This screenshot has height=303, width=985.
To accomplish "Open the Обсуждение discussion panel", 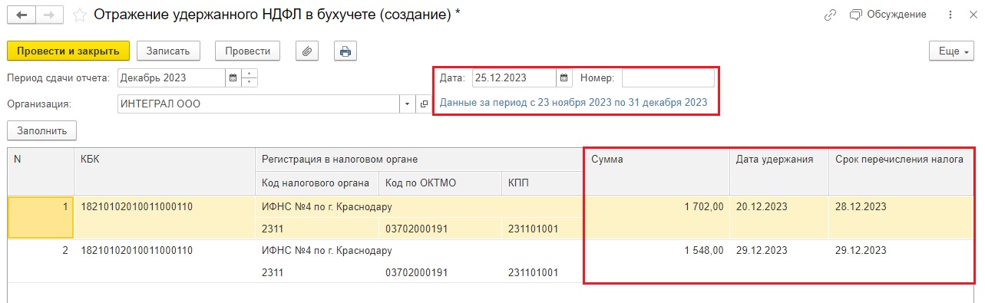I will click(x=889, y=15).
